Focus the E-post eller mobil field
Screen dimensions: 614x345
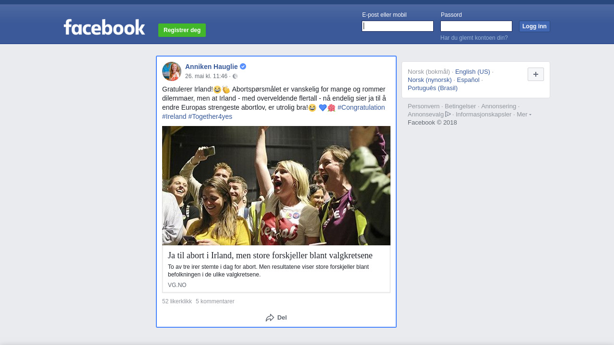tap(398, 26)
